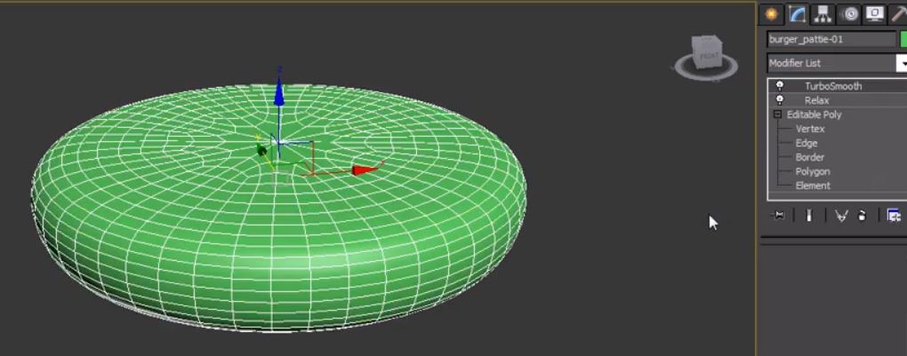907x356 pixels.
Task: Open the Modify panel tab
Action: coord(797,14)
